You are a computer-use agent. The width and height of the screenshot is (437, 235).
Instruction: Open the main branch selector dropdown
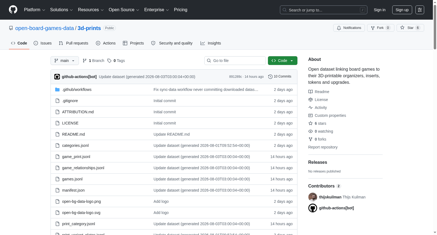(x=65, y=61)
